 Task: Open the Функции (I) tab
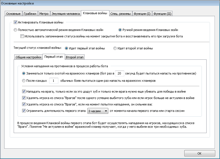[x=142, y=14]
